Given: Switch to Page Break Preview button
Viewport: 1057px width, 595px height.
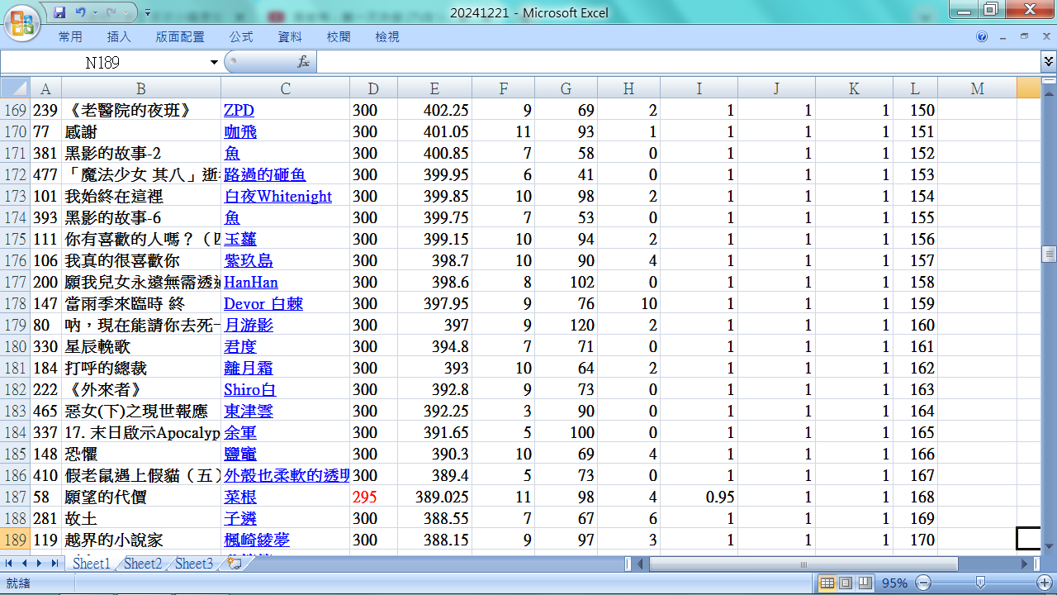Looking at the screenshot, I should (865, 583).
